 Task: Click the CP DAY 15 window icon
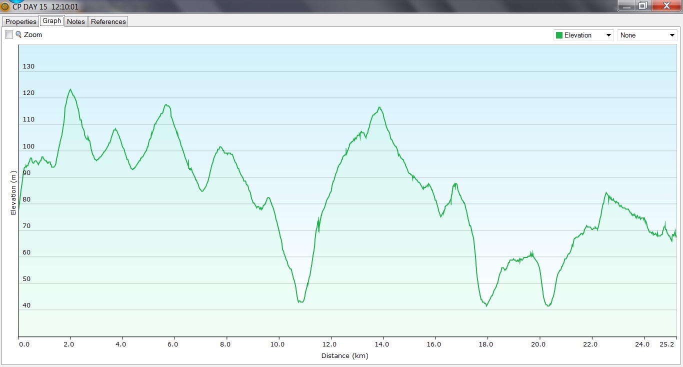(x=5, y=6)
